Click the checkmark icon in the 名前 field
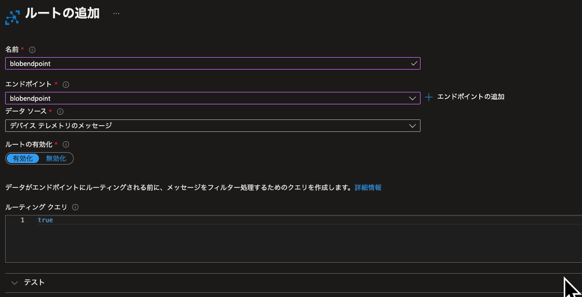Viewport: 582px width, 297px height. click(x=414, y=63)
